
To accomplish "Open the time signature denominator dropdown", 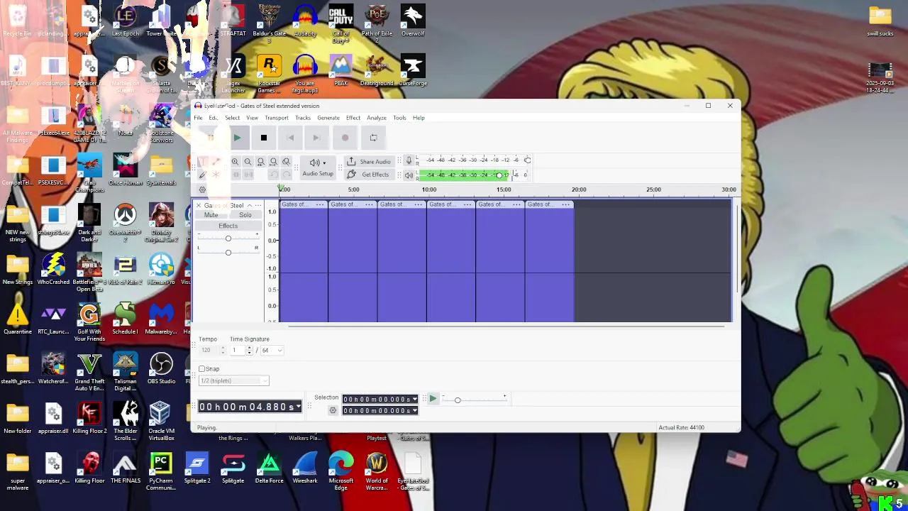I will tap(272, 351).
